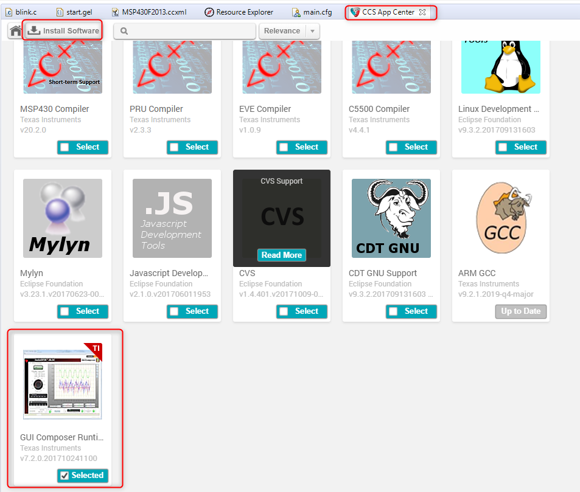Switch to the start.gel tab

click(74, 12)
